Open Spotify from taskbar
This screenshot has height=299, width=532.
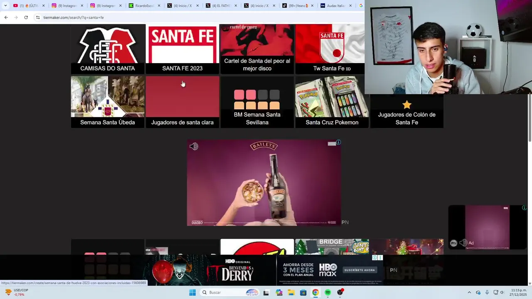[328, 292]
